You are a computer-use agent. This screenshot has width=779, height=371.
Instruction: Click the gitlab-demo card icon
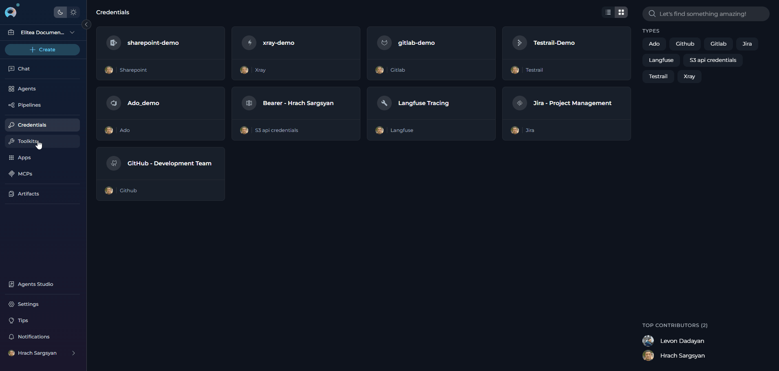(384, 43)
